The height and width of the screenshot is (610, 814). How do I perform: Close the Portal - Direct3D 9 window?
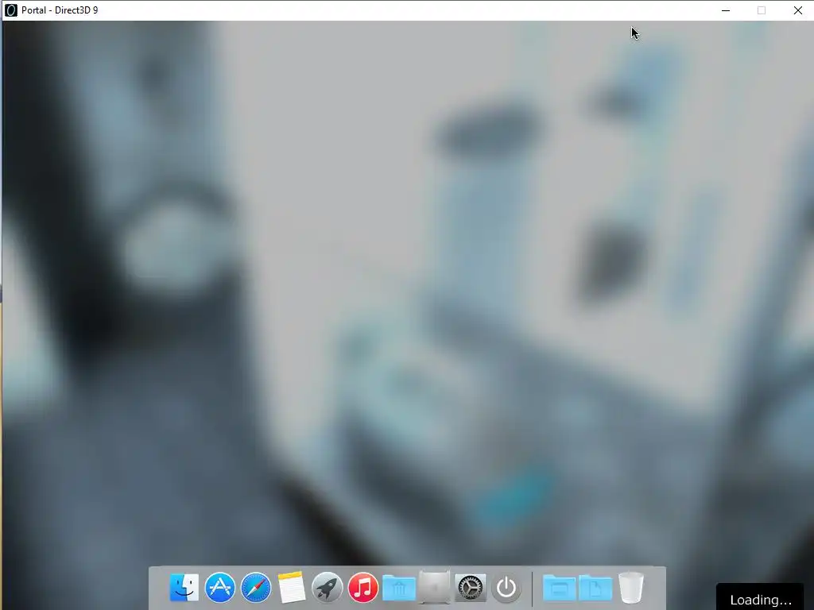tap(798, 10)
